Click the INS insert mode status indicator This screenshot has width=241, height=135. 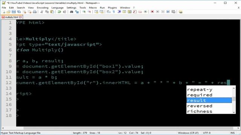coord(232,133)
